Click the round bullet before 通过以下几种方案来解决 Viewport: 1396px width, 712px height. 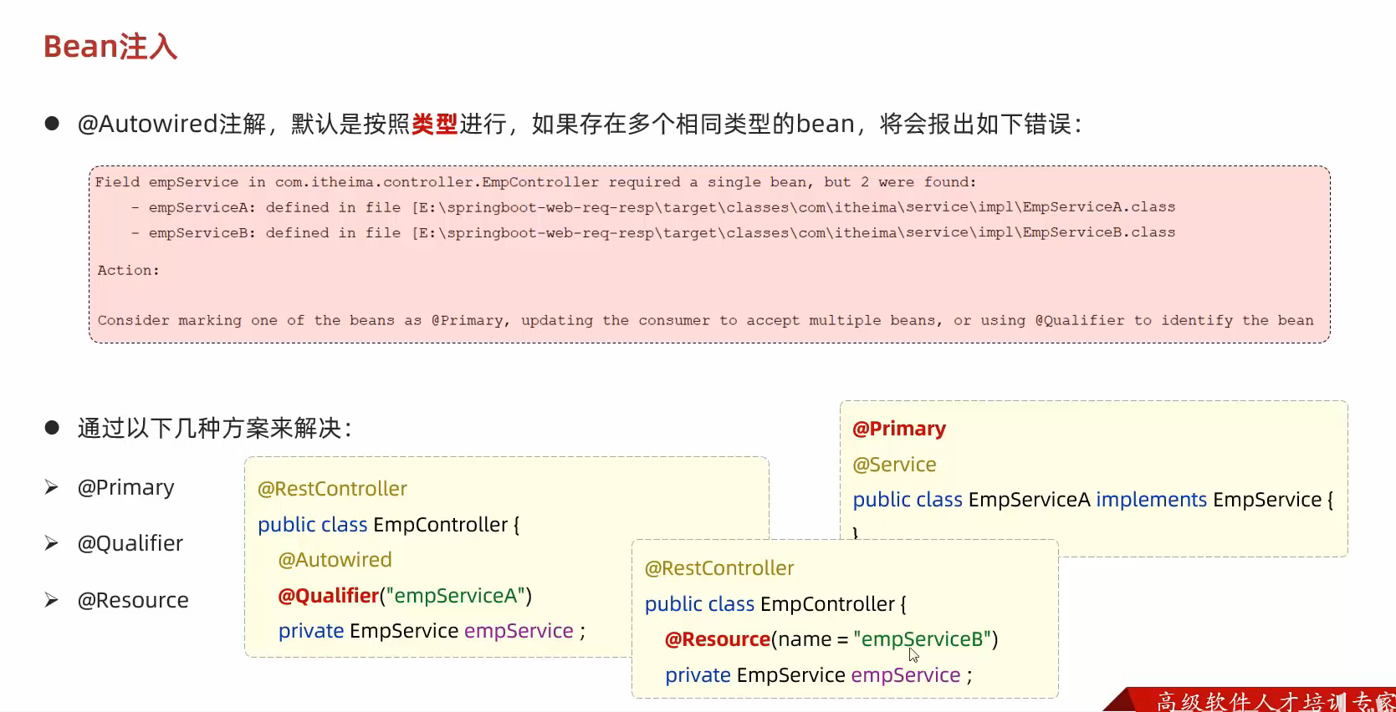click(x=52, y=428)
